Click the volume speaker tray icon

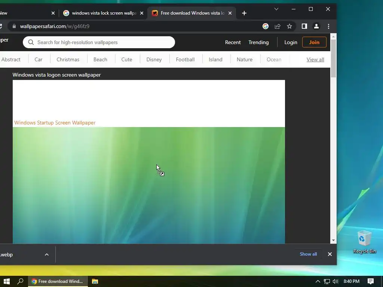click(335, 281)
